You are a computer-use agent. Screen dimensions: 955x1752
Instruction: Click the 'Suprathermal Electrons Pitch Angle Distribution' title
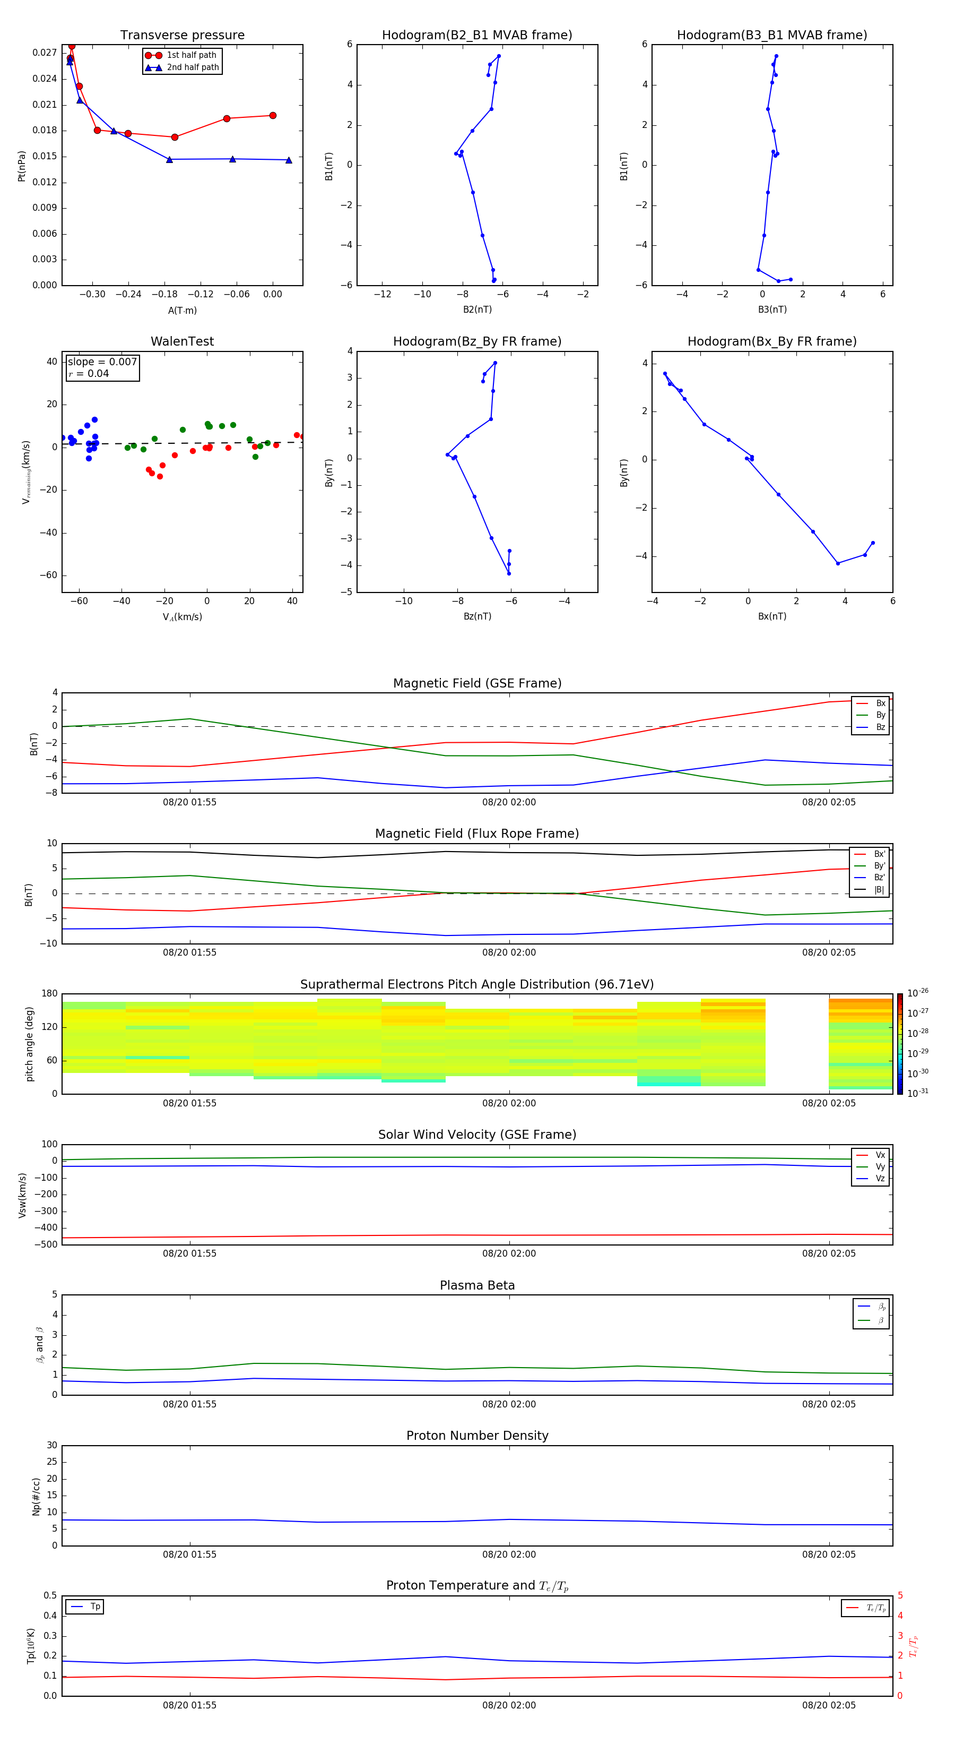(477, 985)
